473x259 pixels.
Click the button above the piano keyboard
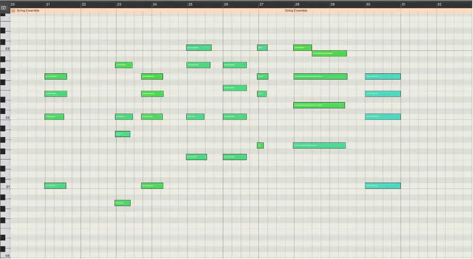(x=4, y=8)
